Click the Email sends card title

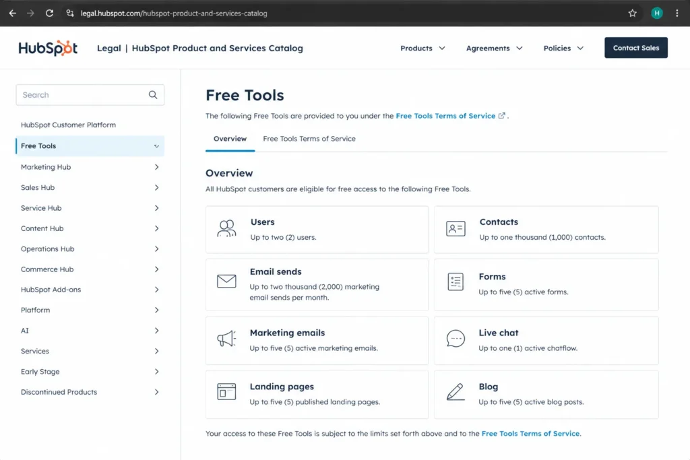point(276,272)
